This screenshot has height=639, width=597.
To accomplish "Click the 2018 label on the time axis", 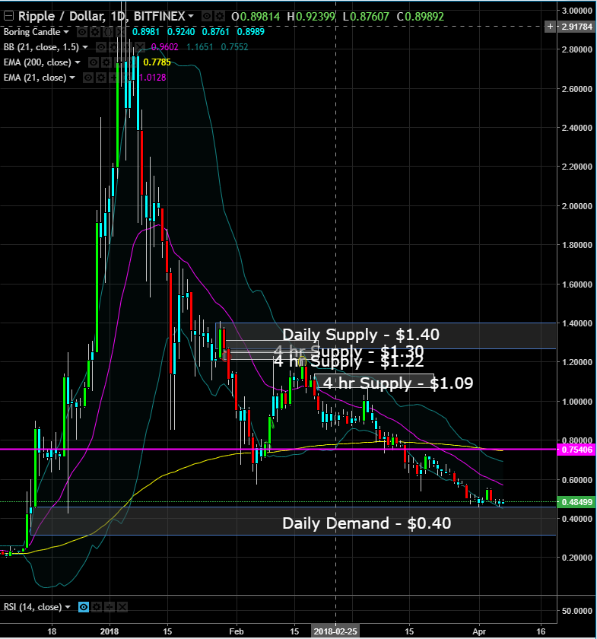I will [110, 631].
